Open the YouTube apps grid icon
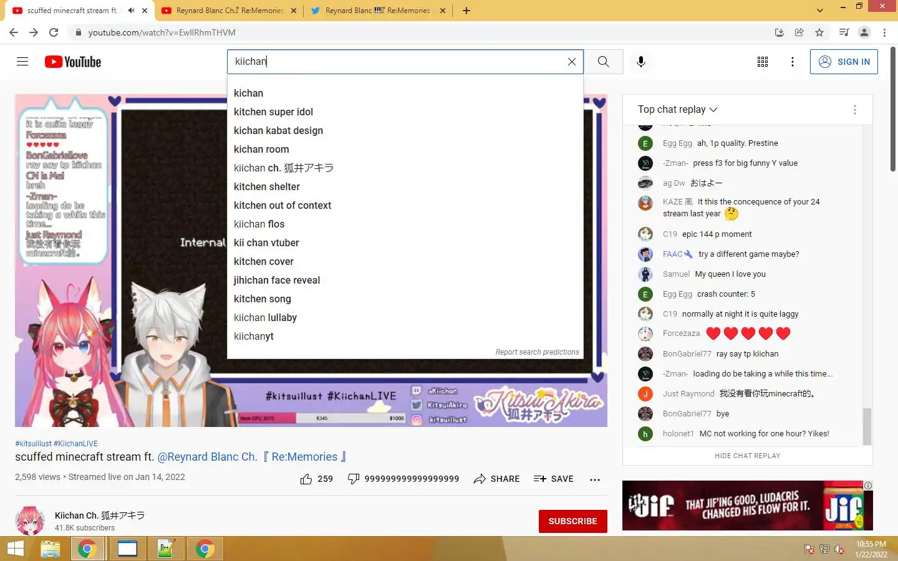Screen dimensions: 898x561 (762, 62)
